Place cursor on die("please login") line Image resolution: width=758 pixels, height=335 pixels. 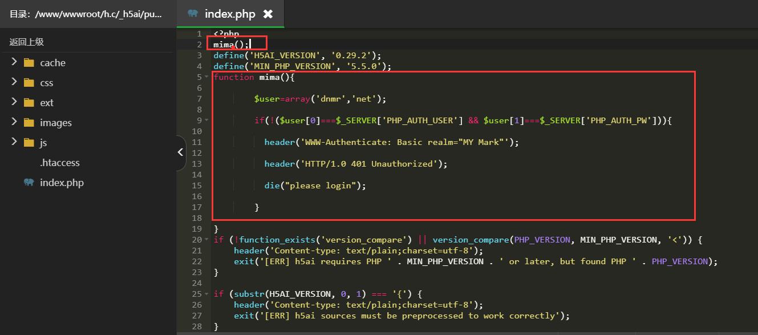315,185
